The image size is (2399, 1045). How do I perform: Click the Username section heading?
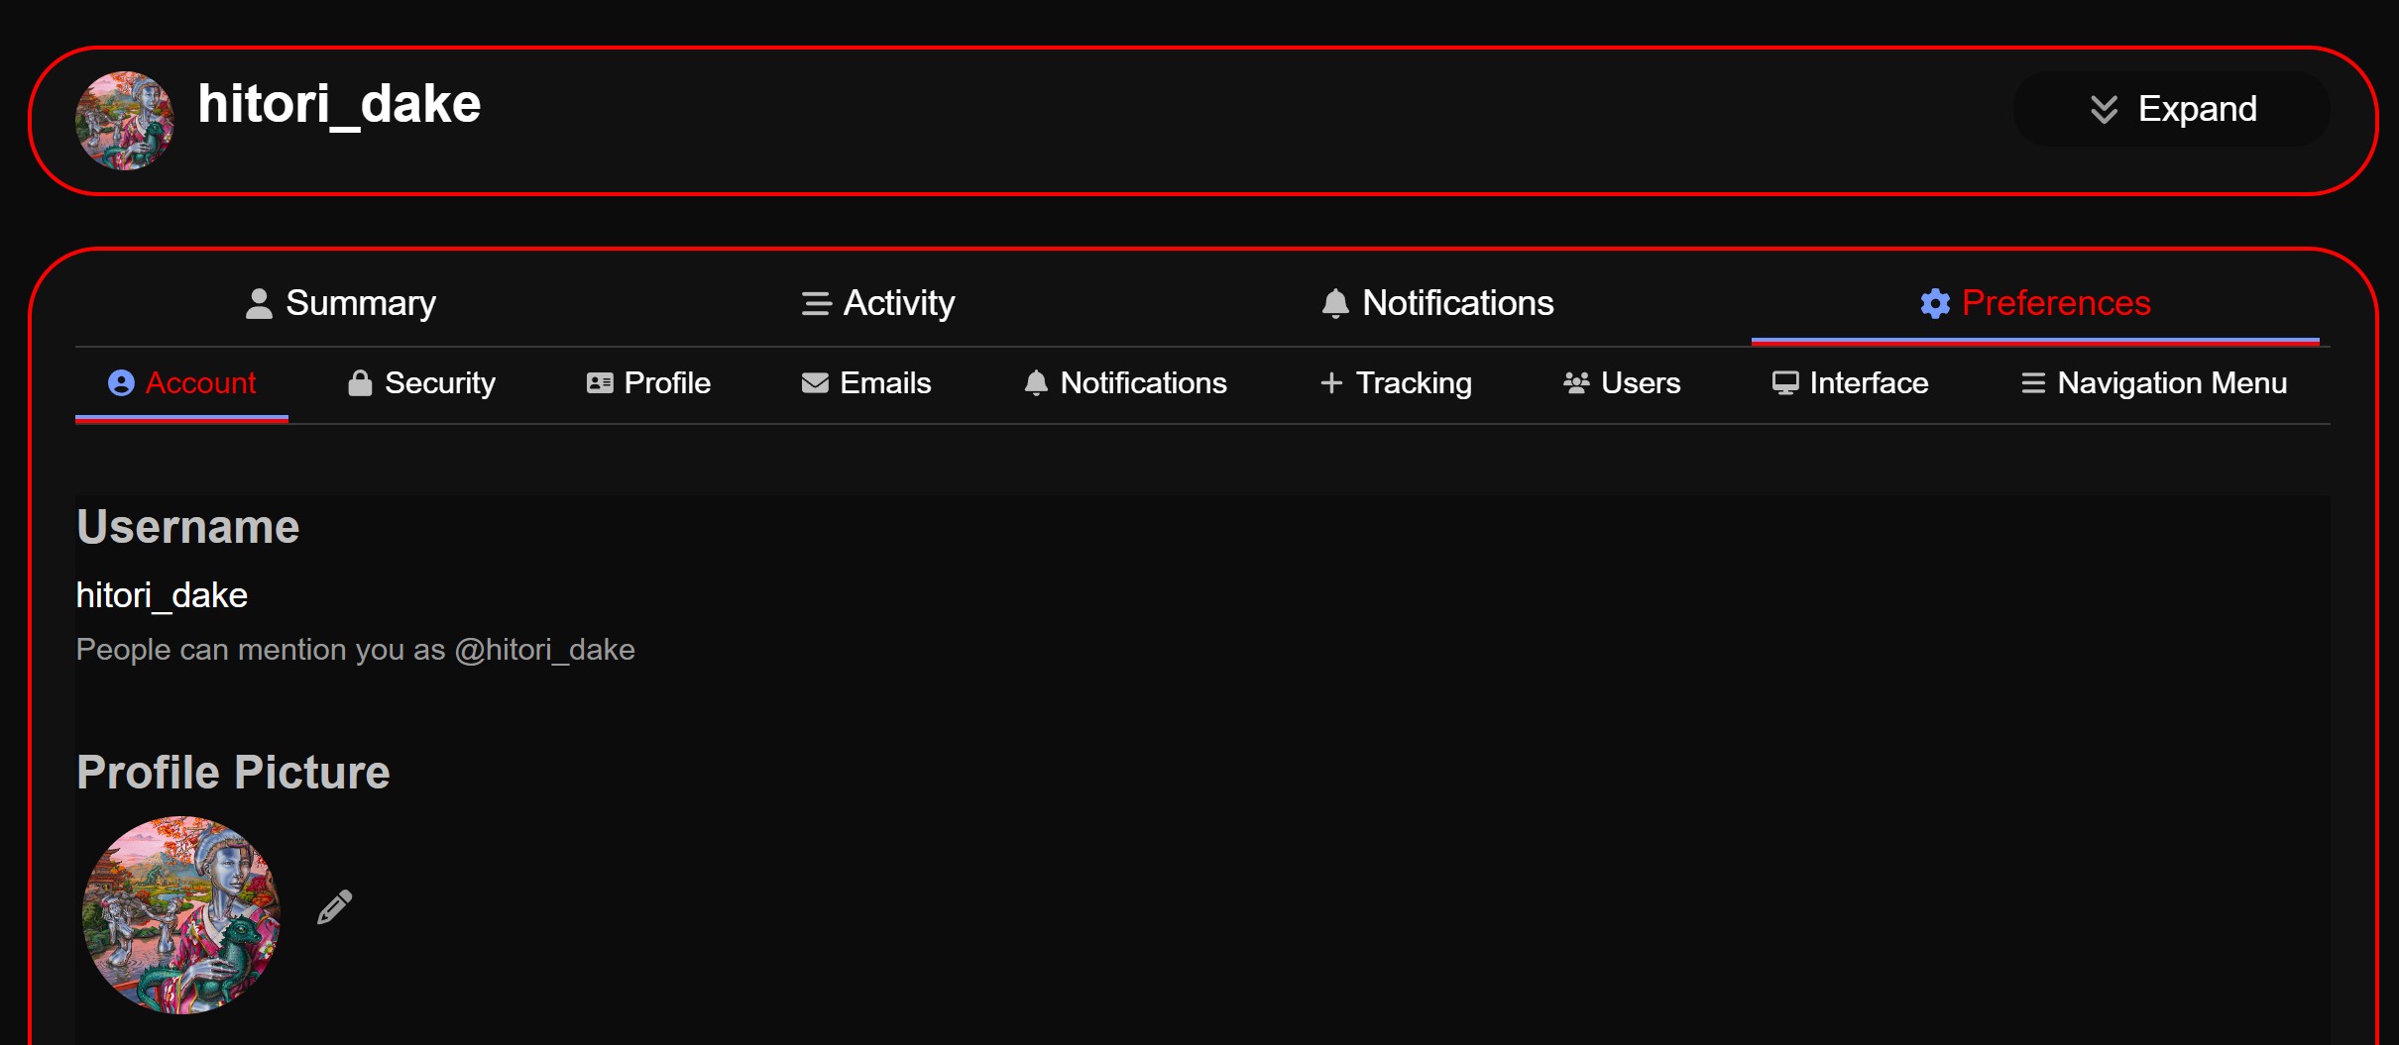pyautogui.click(x=188, y=527)
